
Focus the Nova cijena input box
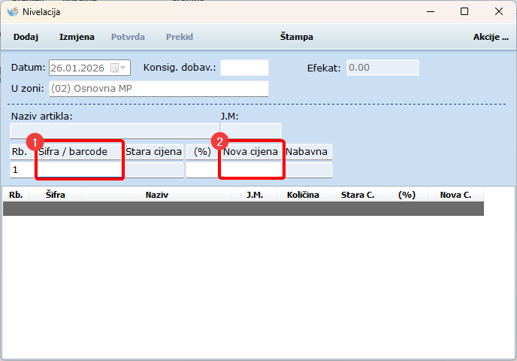pos(251,170)
